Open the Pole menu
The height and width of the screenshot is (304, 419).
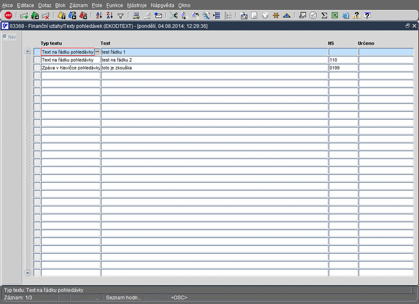(97, 5)
